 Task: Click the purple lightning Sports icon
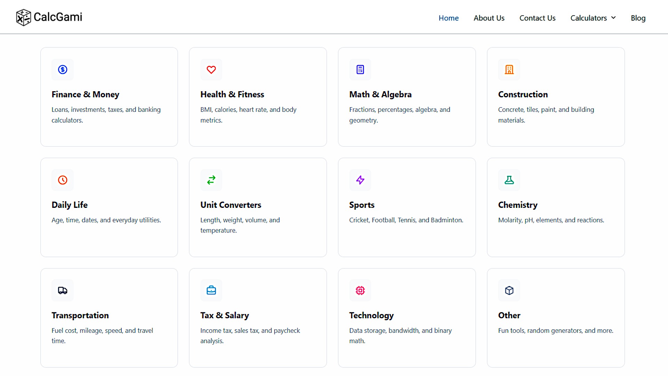pyautogui.click(x=360, y=180)
